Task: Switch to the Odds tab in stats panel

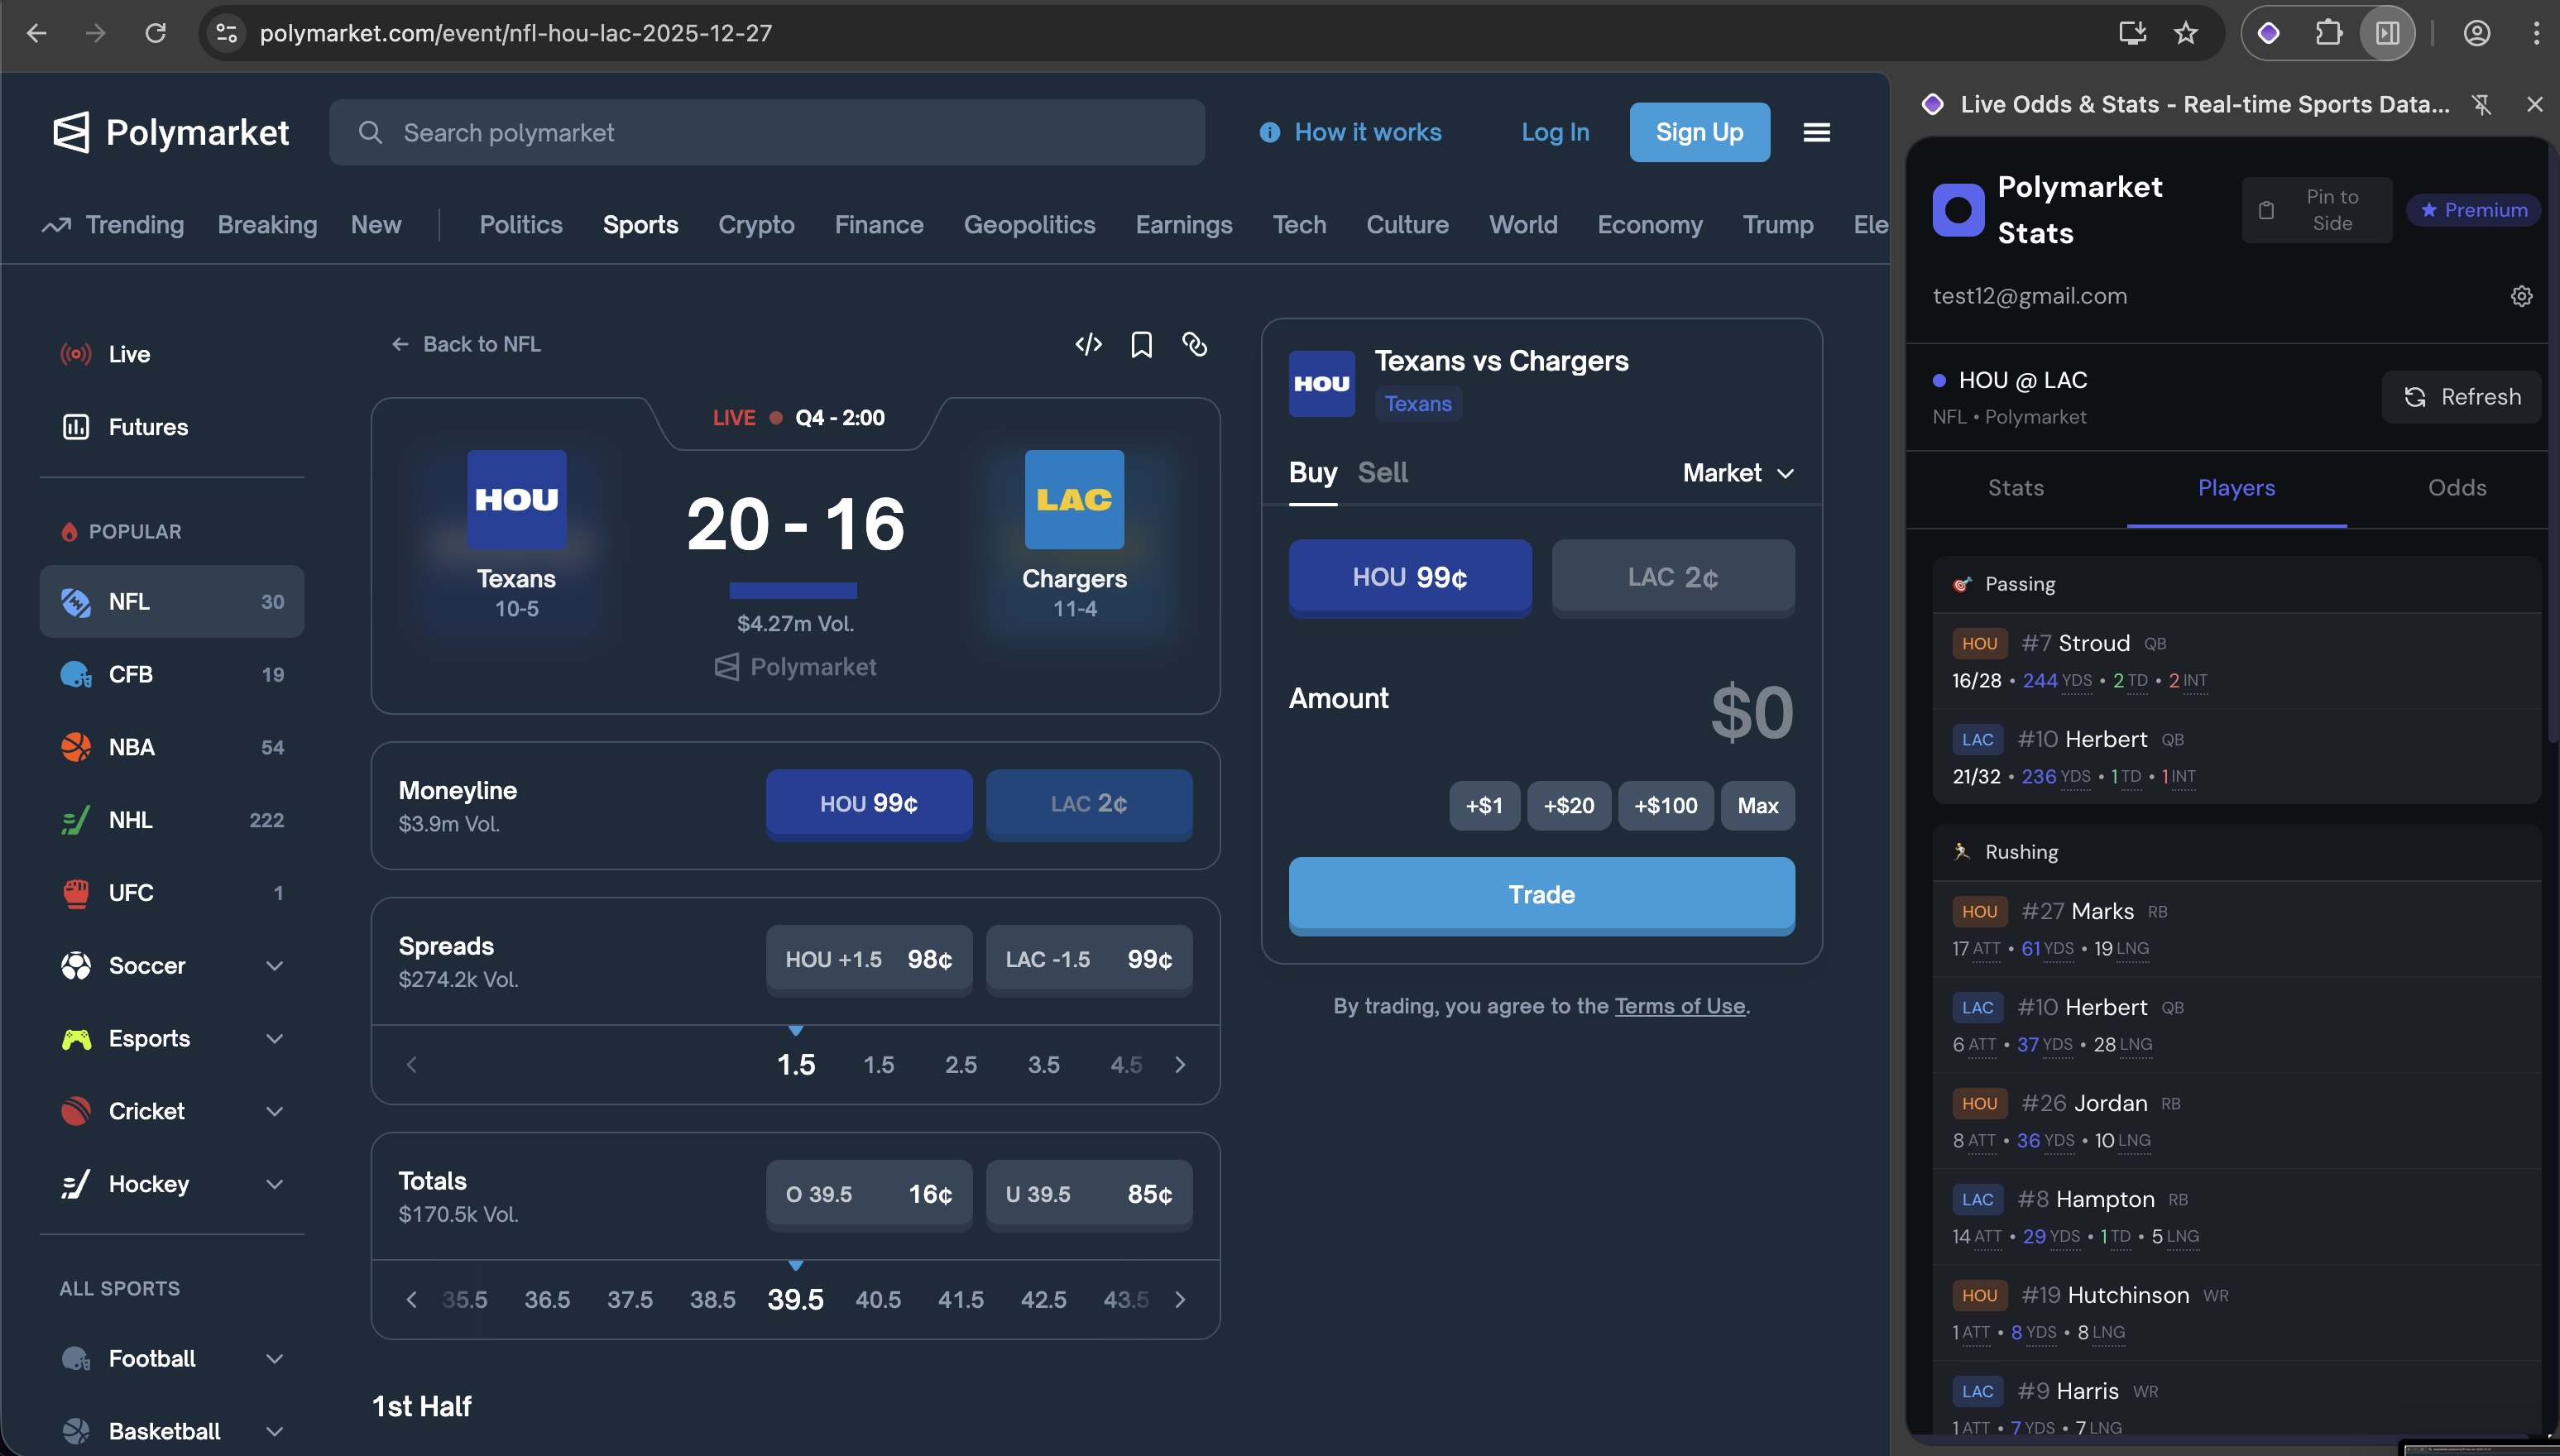Action: click(x=2457, y=488)
